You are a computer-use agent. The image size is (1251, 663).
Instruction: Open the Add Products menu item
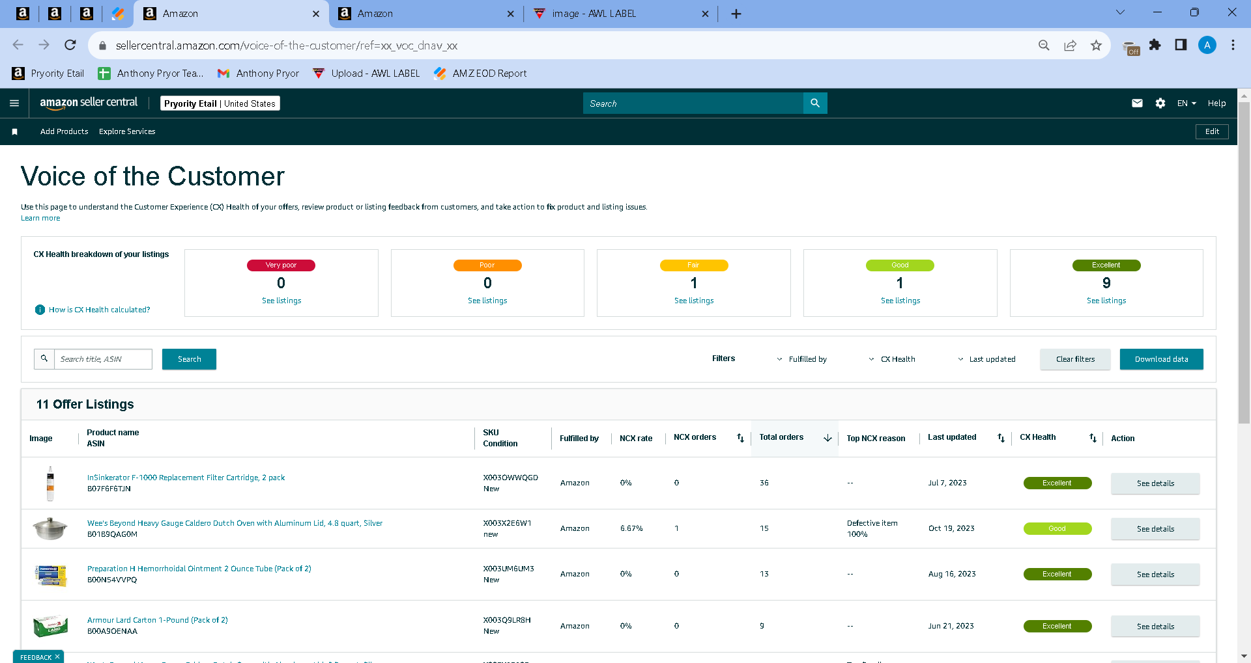pos(64,131)
